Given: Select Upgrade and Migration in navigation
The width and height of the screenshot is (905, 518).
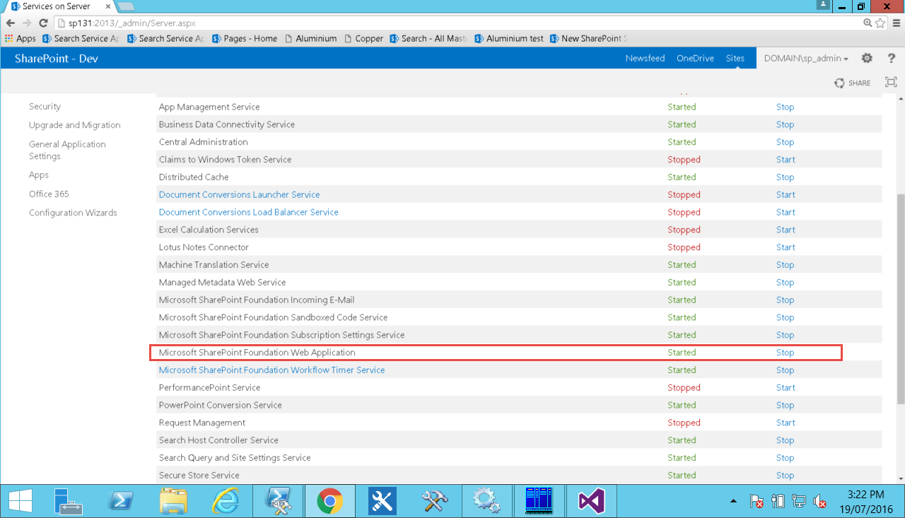Looking at the screenshot, I should (75, 125).
